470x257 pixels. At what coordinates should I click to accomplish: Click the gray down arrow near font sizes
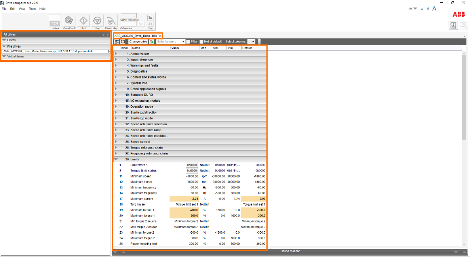coord(415,8)
